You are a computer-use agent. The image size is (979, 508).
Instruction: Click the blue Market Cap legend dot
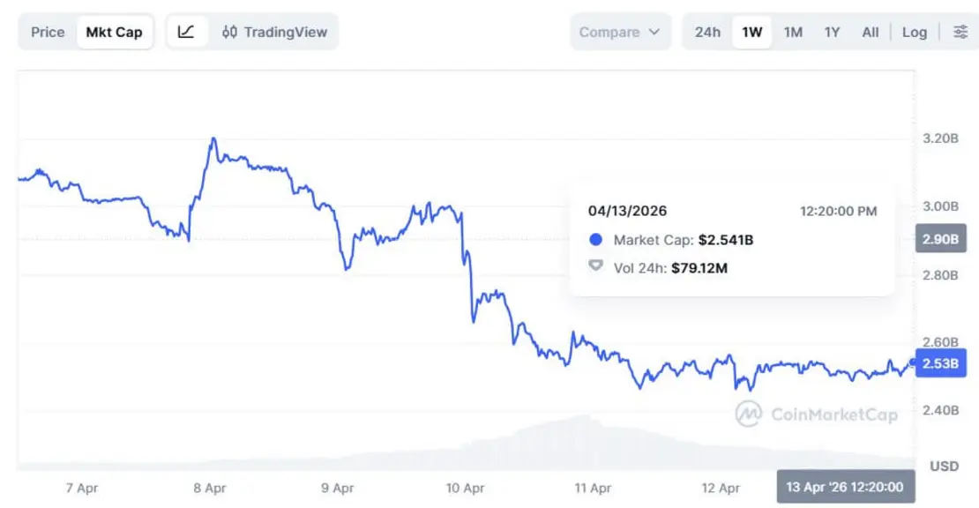tap(595, 240)
